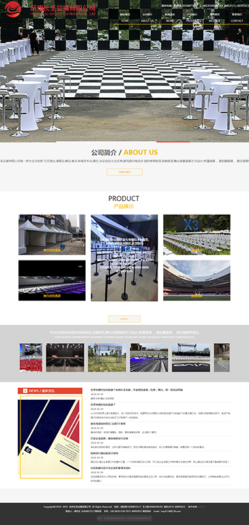Open the MESSAGE navigation item
Viewport: 249px width, 525px height.
coord(214,20)
